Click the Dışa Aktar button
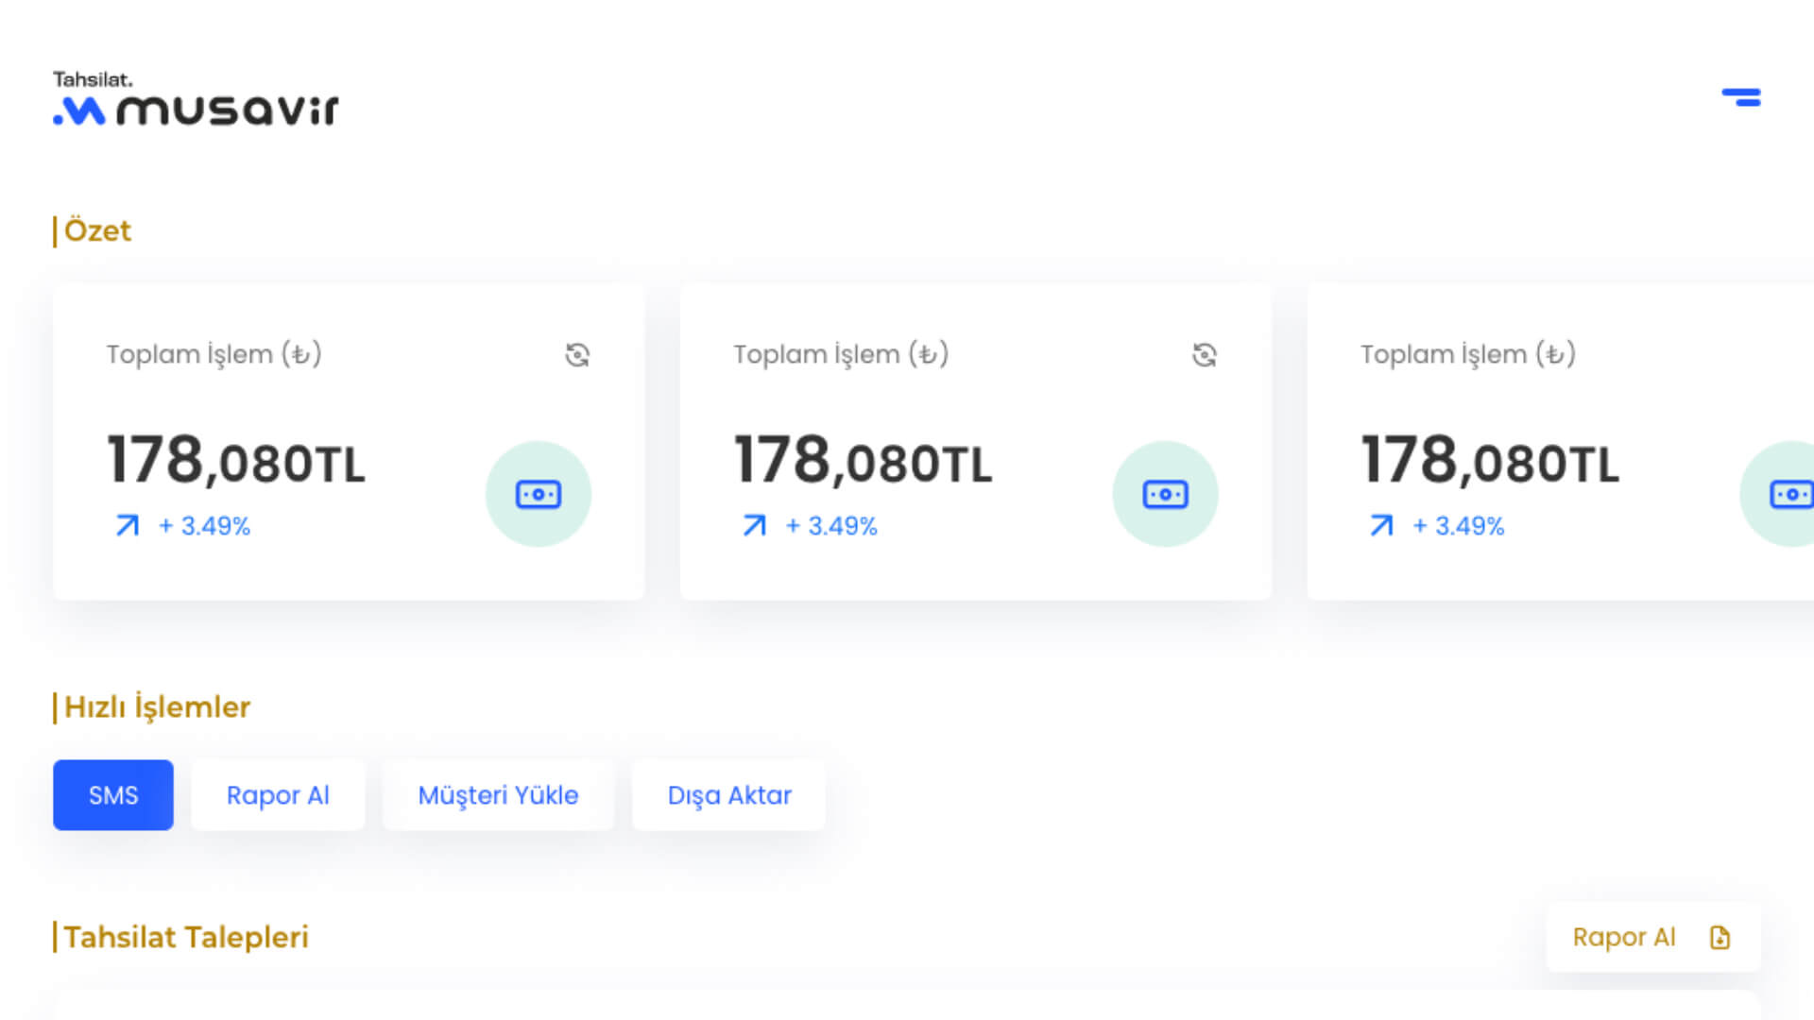The height and width of the screenshot is (1020, 1814). click(728, 795)
